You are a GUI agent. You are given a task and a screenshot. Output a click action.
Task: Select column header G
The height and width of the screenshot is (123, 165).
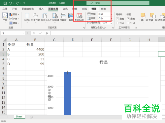point(130,40)
